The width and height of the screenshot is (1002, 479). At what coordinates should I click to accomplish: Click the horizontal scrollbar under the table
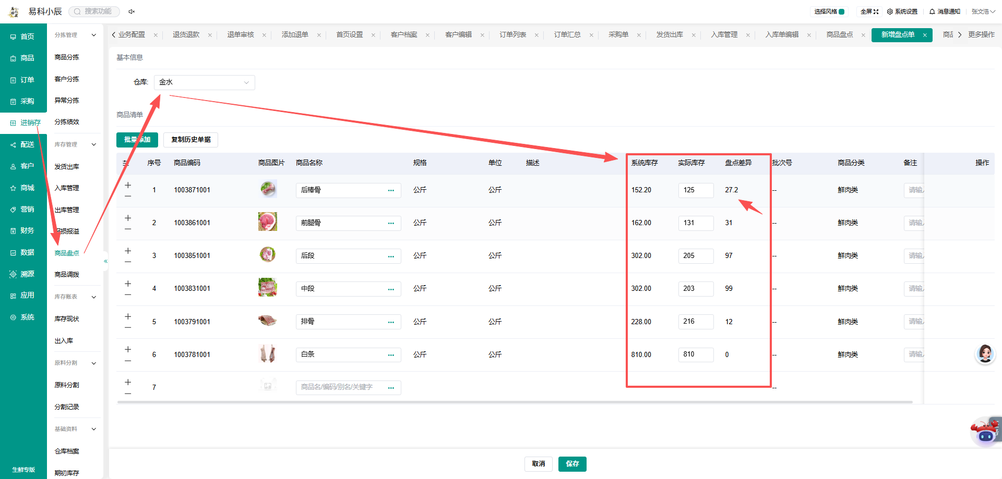coord(515,402)
